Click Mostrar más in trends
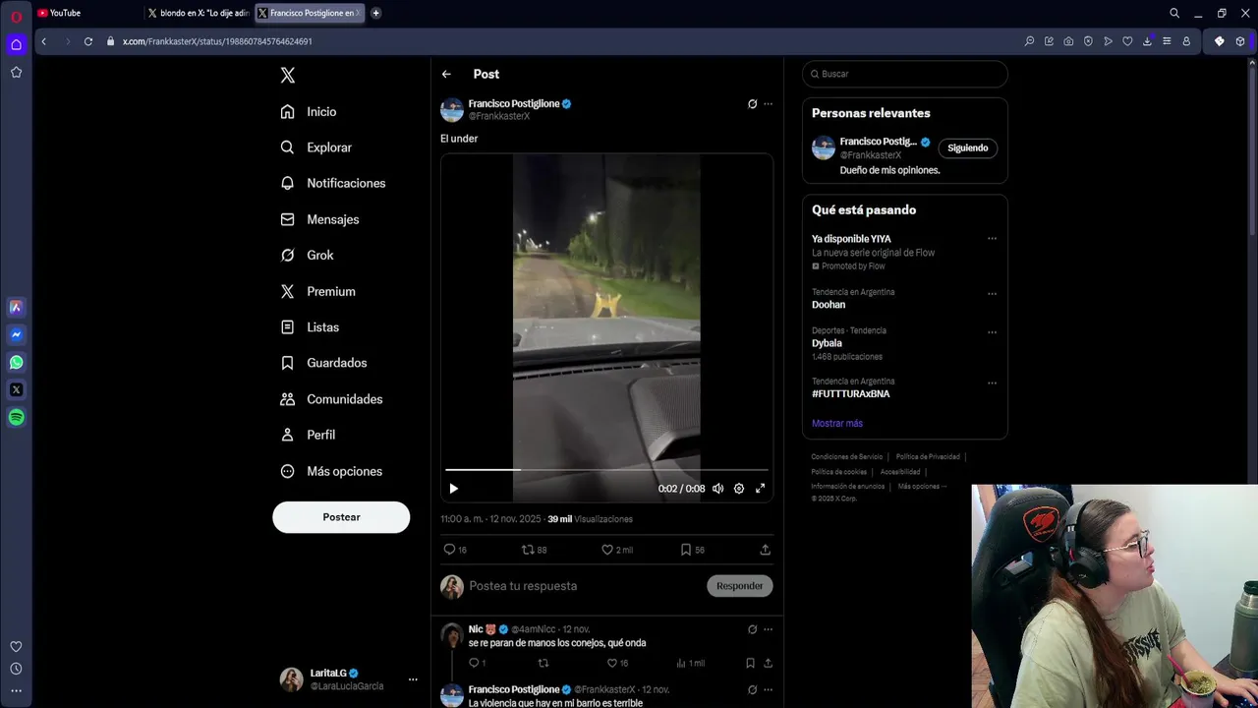The height and width of the screenshot is (708, 1258). (837, 424)
